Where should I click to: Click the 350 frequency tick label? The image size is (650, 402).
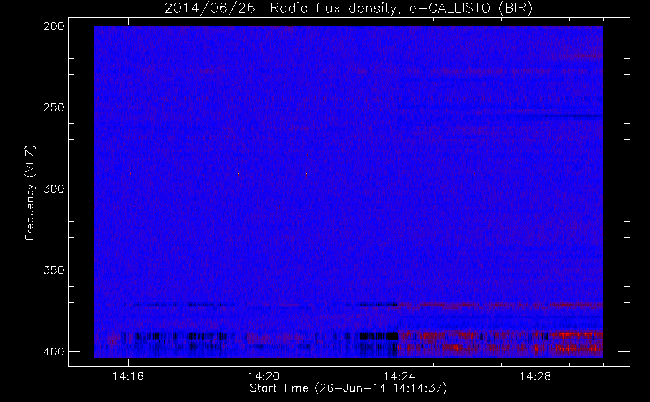pyautogui.click(x=53, y=270)
